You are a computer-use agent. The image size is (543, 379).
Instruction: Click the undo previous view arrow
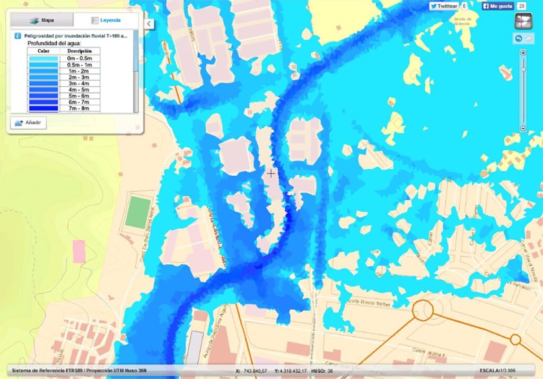(x=518, y=39)
